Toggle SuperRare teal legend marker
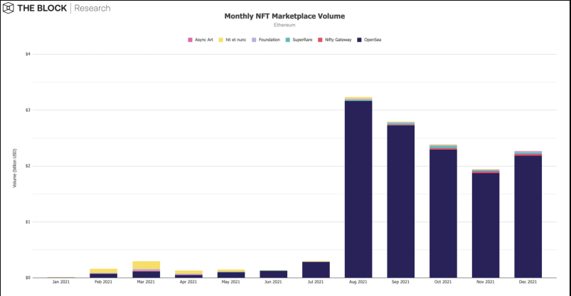The width and height of the screenshot is (571, 296). [288, 40]
